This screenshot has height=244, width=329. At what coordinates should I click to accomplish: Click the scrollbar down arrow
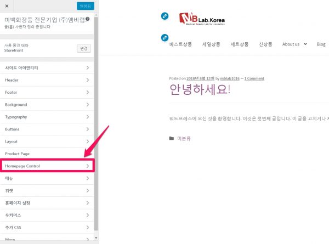(96, 238)
